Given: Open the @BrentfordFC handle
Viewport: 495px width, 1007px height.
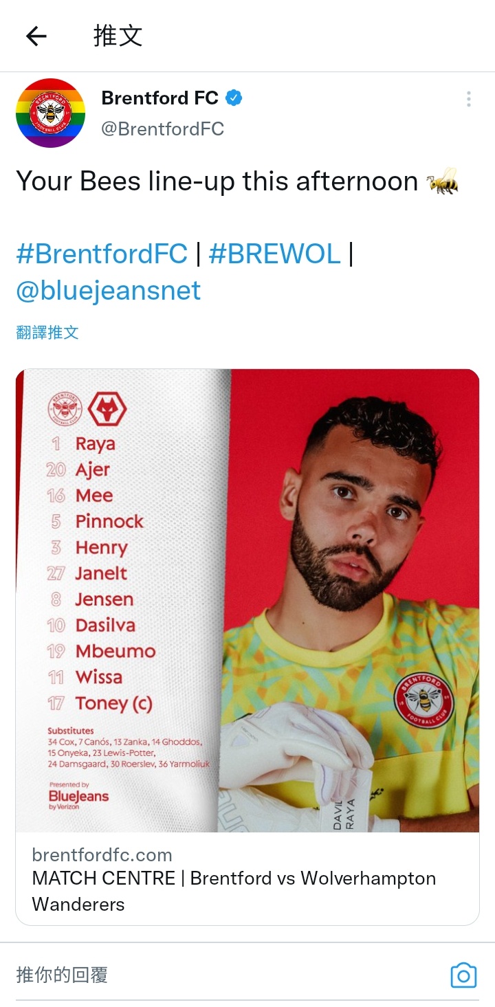Looking at the screenshot, I should tap(163, 129).
